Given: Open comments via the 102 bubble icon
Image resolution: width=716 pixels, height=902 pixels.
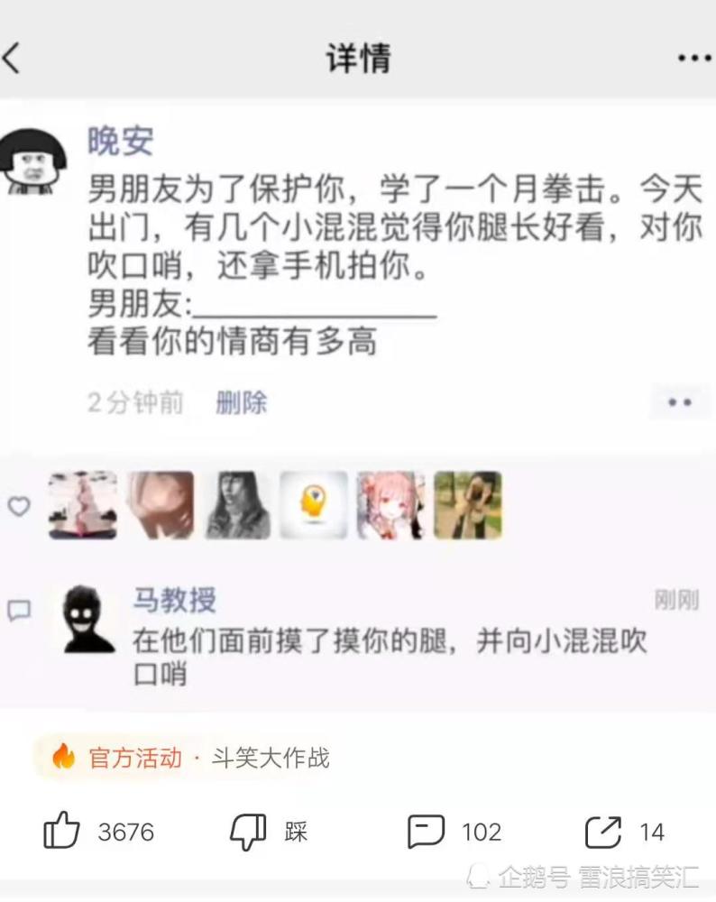Looking at the screenshot, I should pyautogui.click(x=426, y=832).
